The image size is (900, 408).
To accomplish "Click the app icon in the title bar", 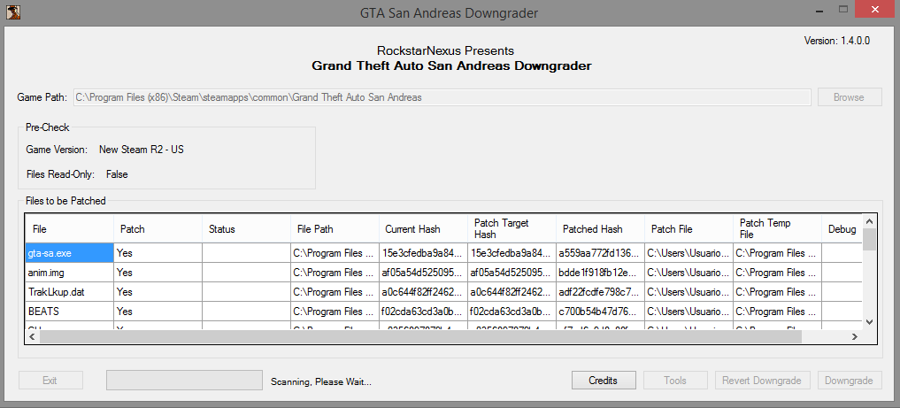I will point(11,12).
